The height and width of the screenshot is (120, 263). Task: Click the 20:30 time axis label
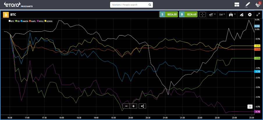[x=148, y=117]
